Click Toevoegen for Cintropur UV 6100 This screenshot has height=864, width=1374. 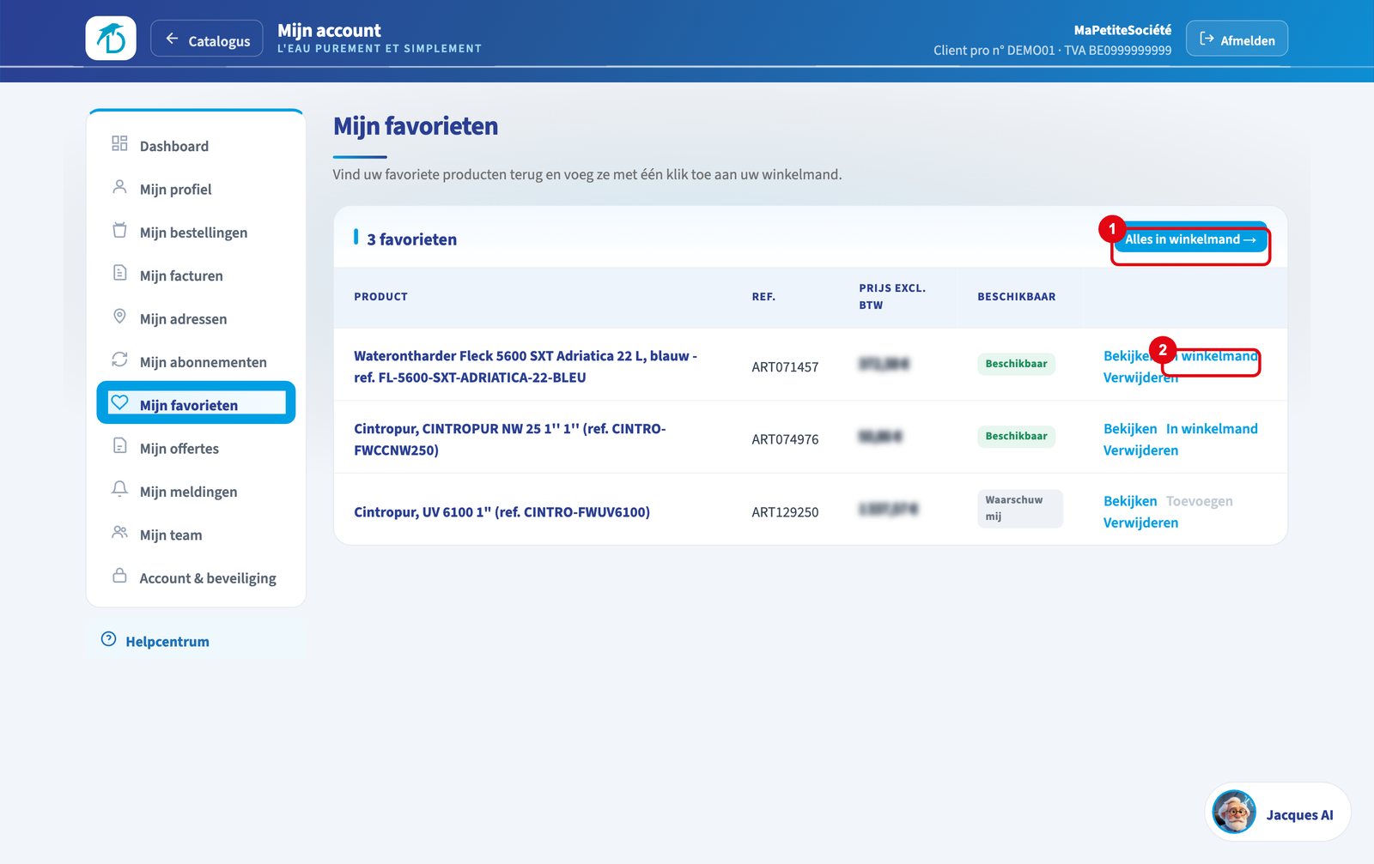coord(1199,501)
